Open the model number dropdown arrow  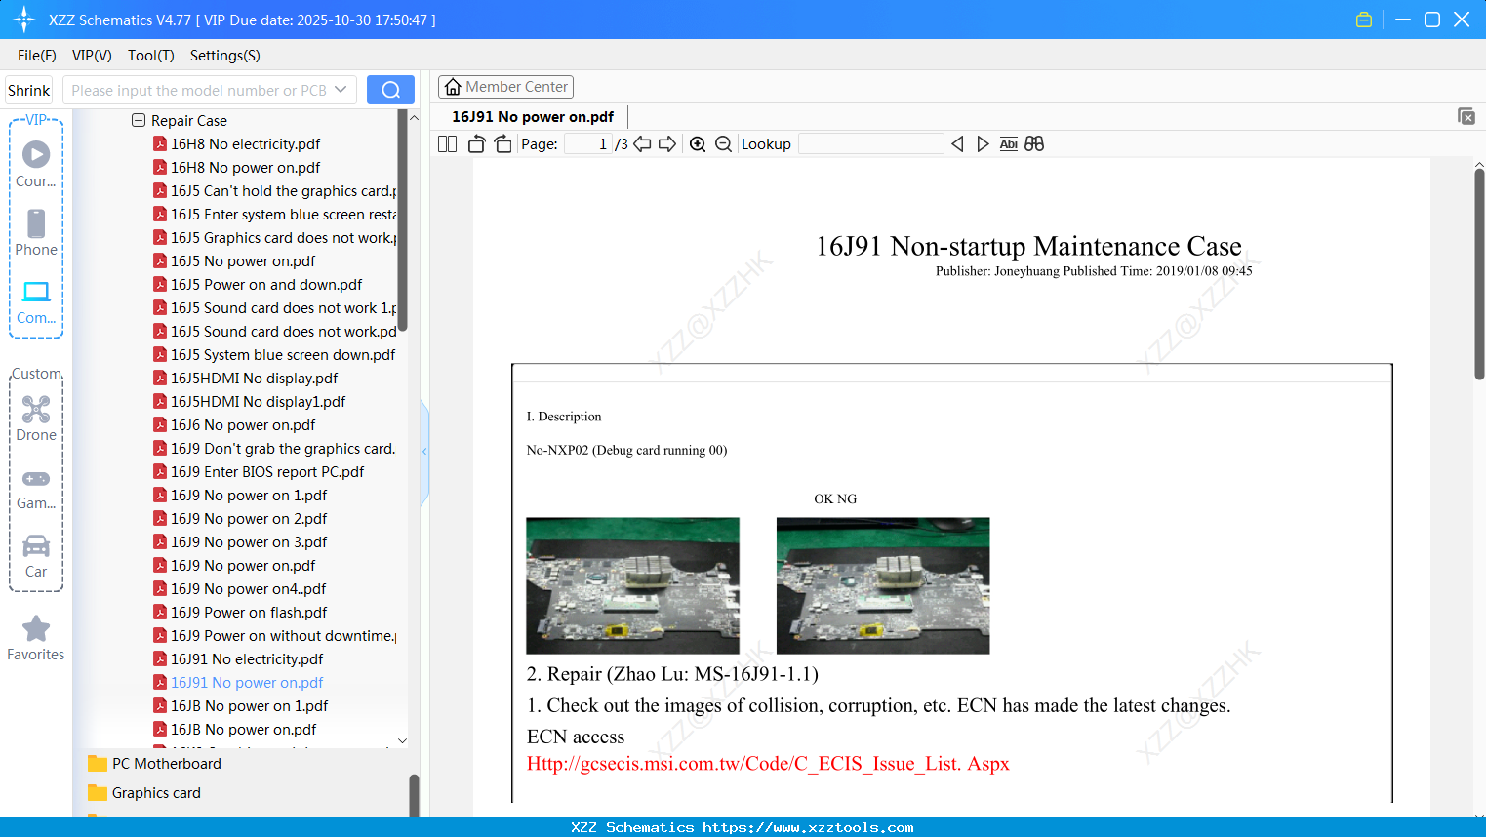click(341, 90)
